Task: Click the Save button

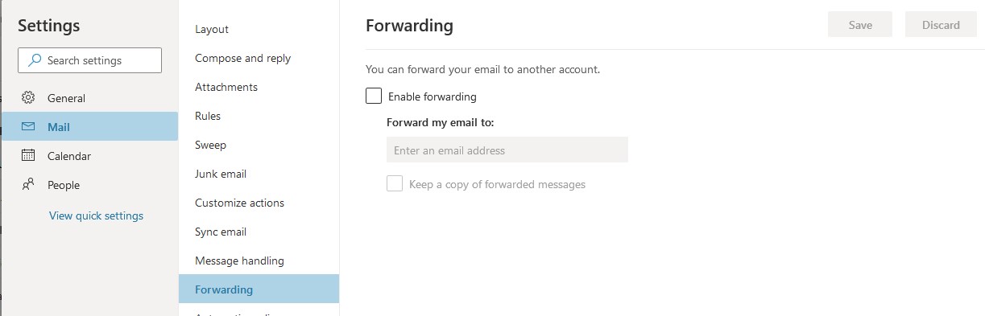Action: (860, 24)
